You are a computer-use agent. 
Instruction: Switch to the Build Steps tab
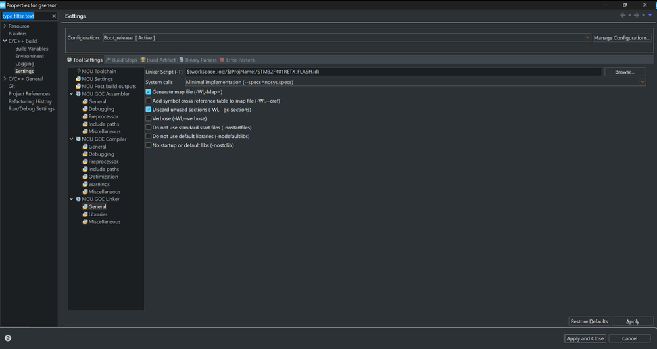coord(122,60)
